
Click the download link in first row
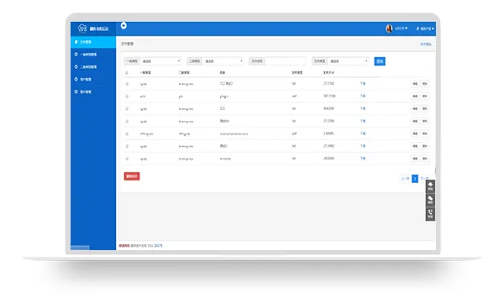click(x=363, y=83)
